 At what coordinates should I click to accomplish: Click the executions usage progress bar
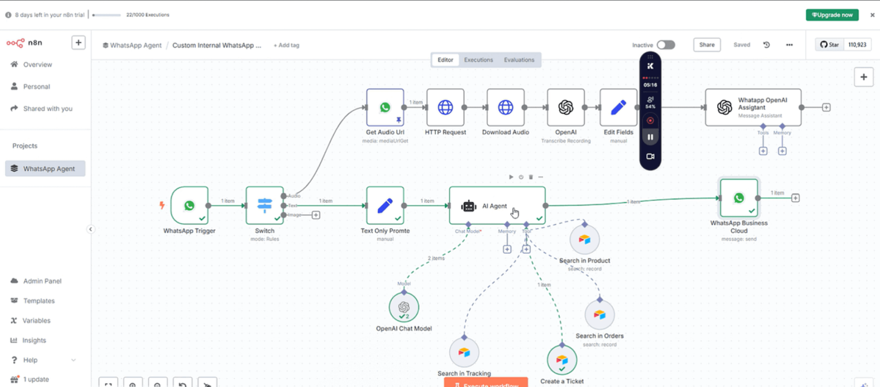tap(107, 15)
